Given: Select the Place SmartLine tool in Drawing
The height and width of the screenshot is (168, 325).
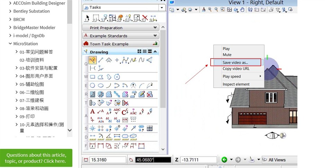Looking at the screenshot, I should pos(92,60).
